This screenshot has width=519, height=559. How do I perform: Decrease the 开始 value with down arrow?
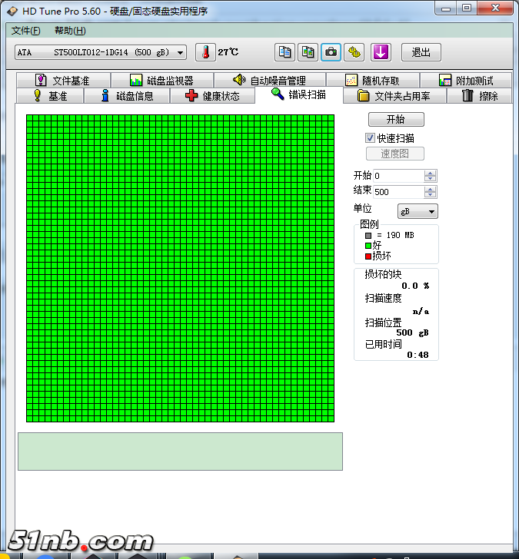click(x=430, y=179)
